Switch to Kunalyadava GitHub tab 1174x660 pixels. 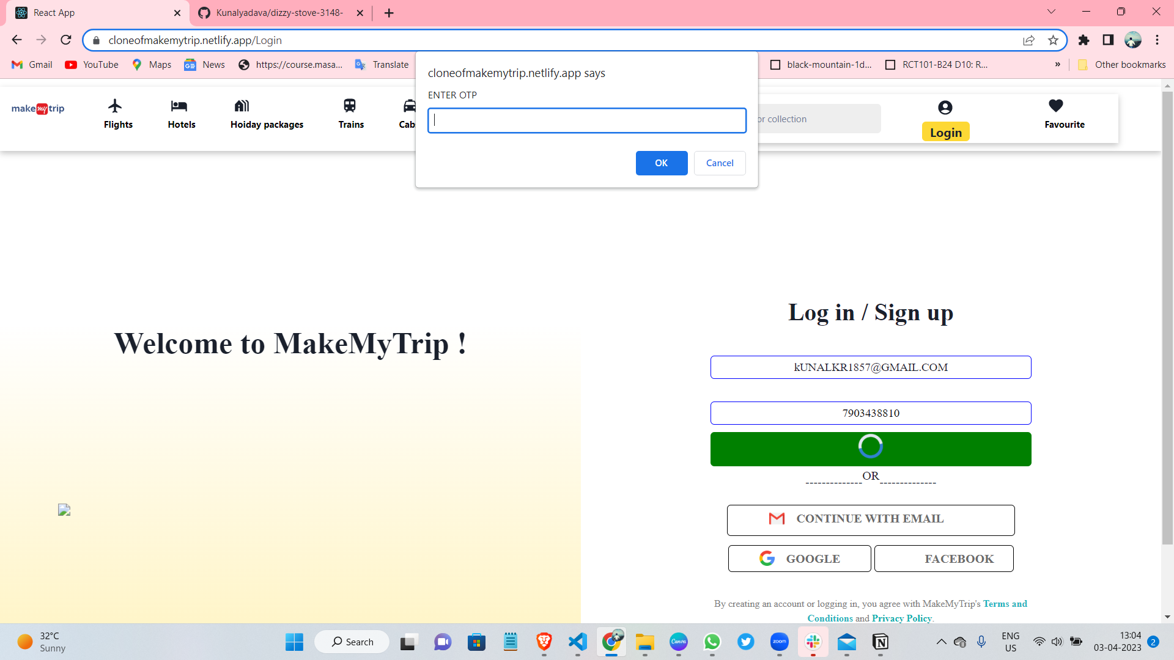[x=279, y=13]
